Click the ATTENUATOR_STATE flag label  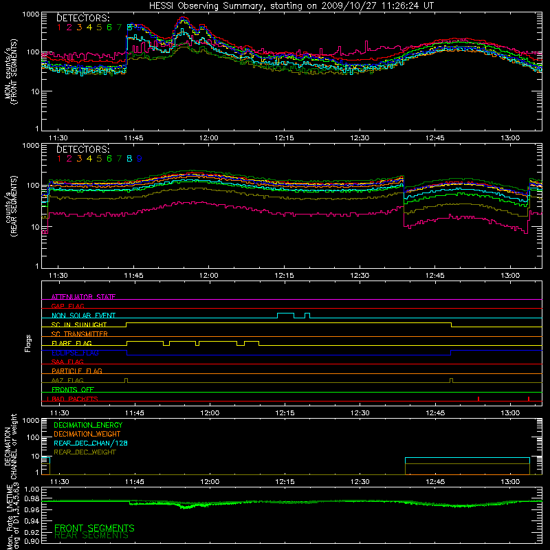[83, 297]
